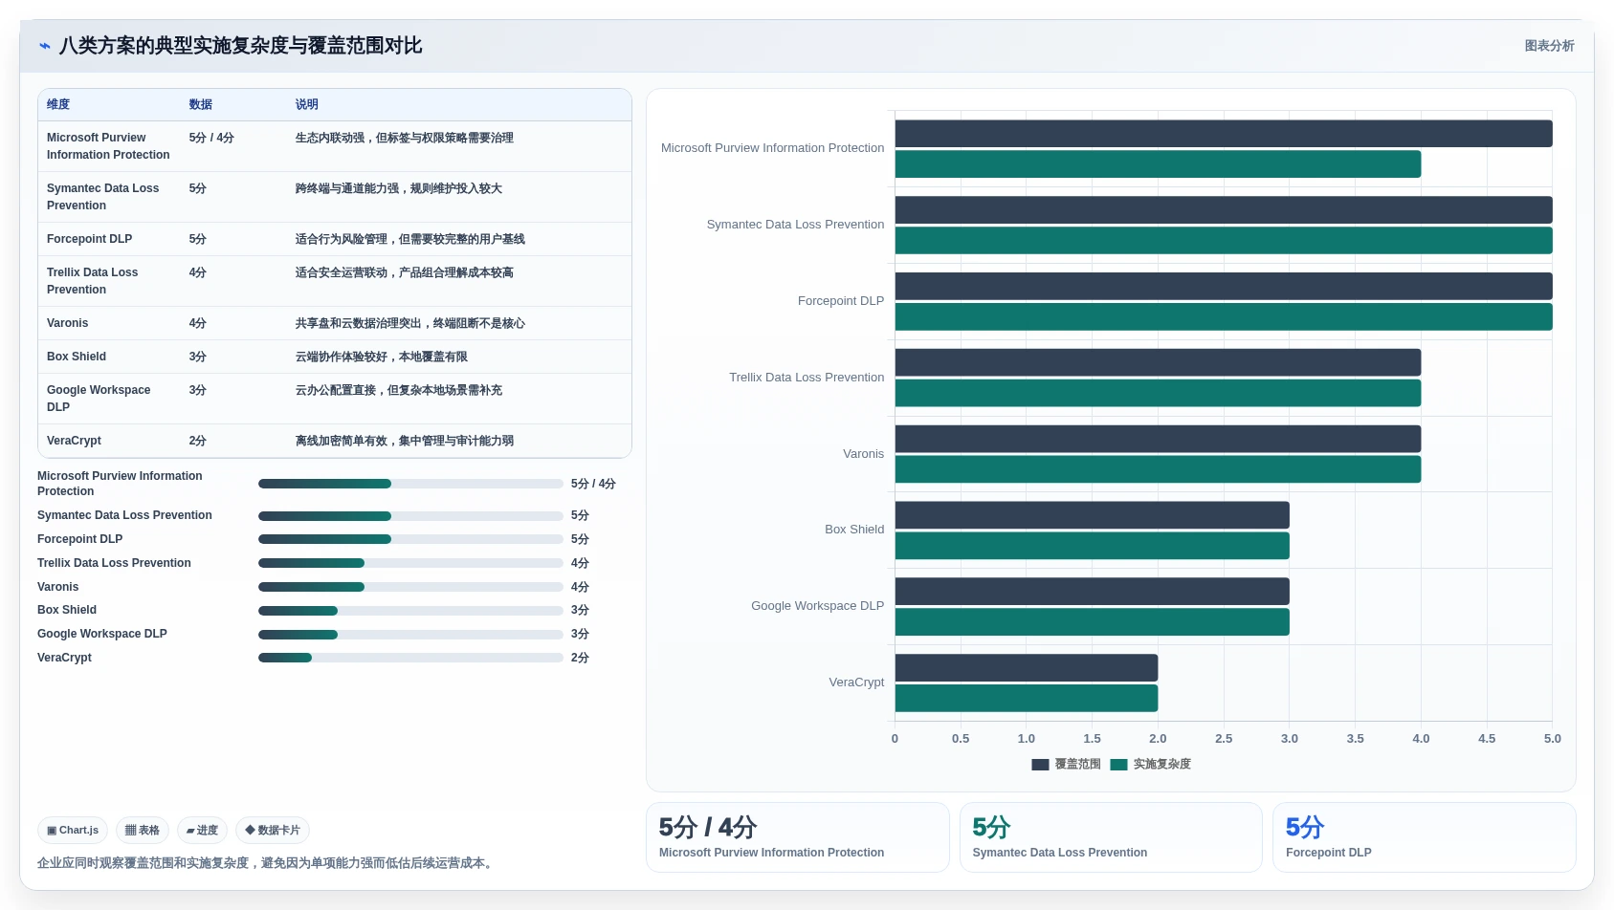Click the Trellix progress bar

[x=410, y=563]
